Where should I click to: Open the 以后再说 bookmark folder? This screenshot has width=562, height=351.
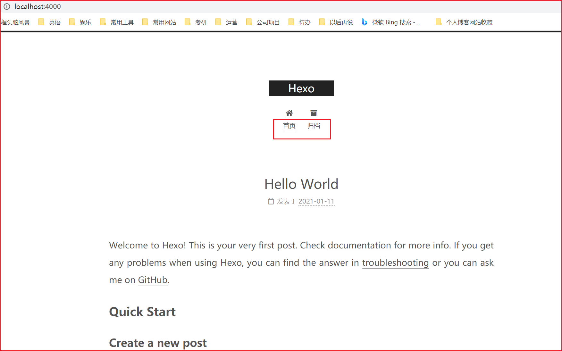click(336, 22)
